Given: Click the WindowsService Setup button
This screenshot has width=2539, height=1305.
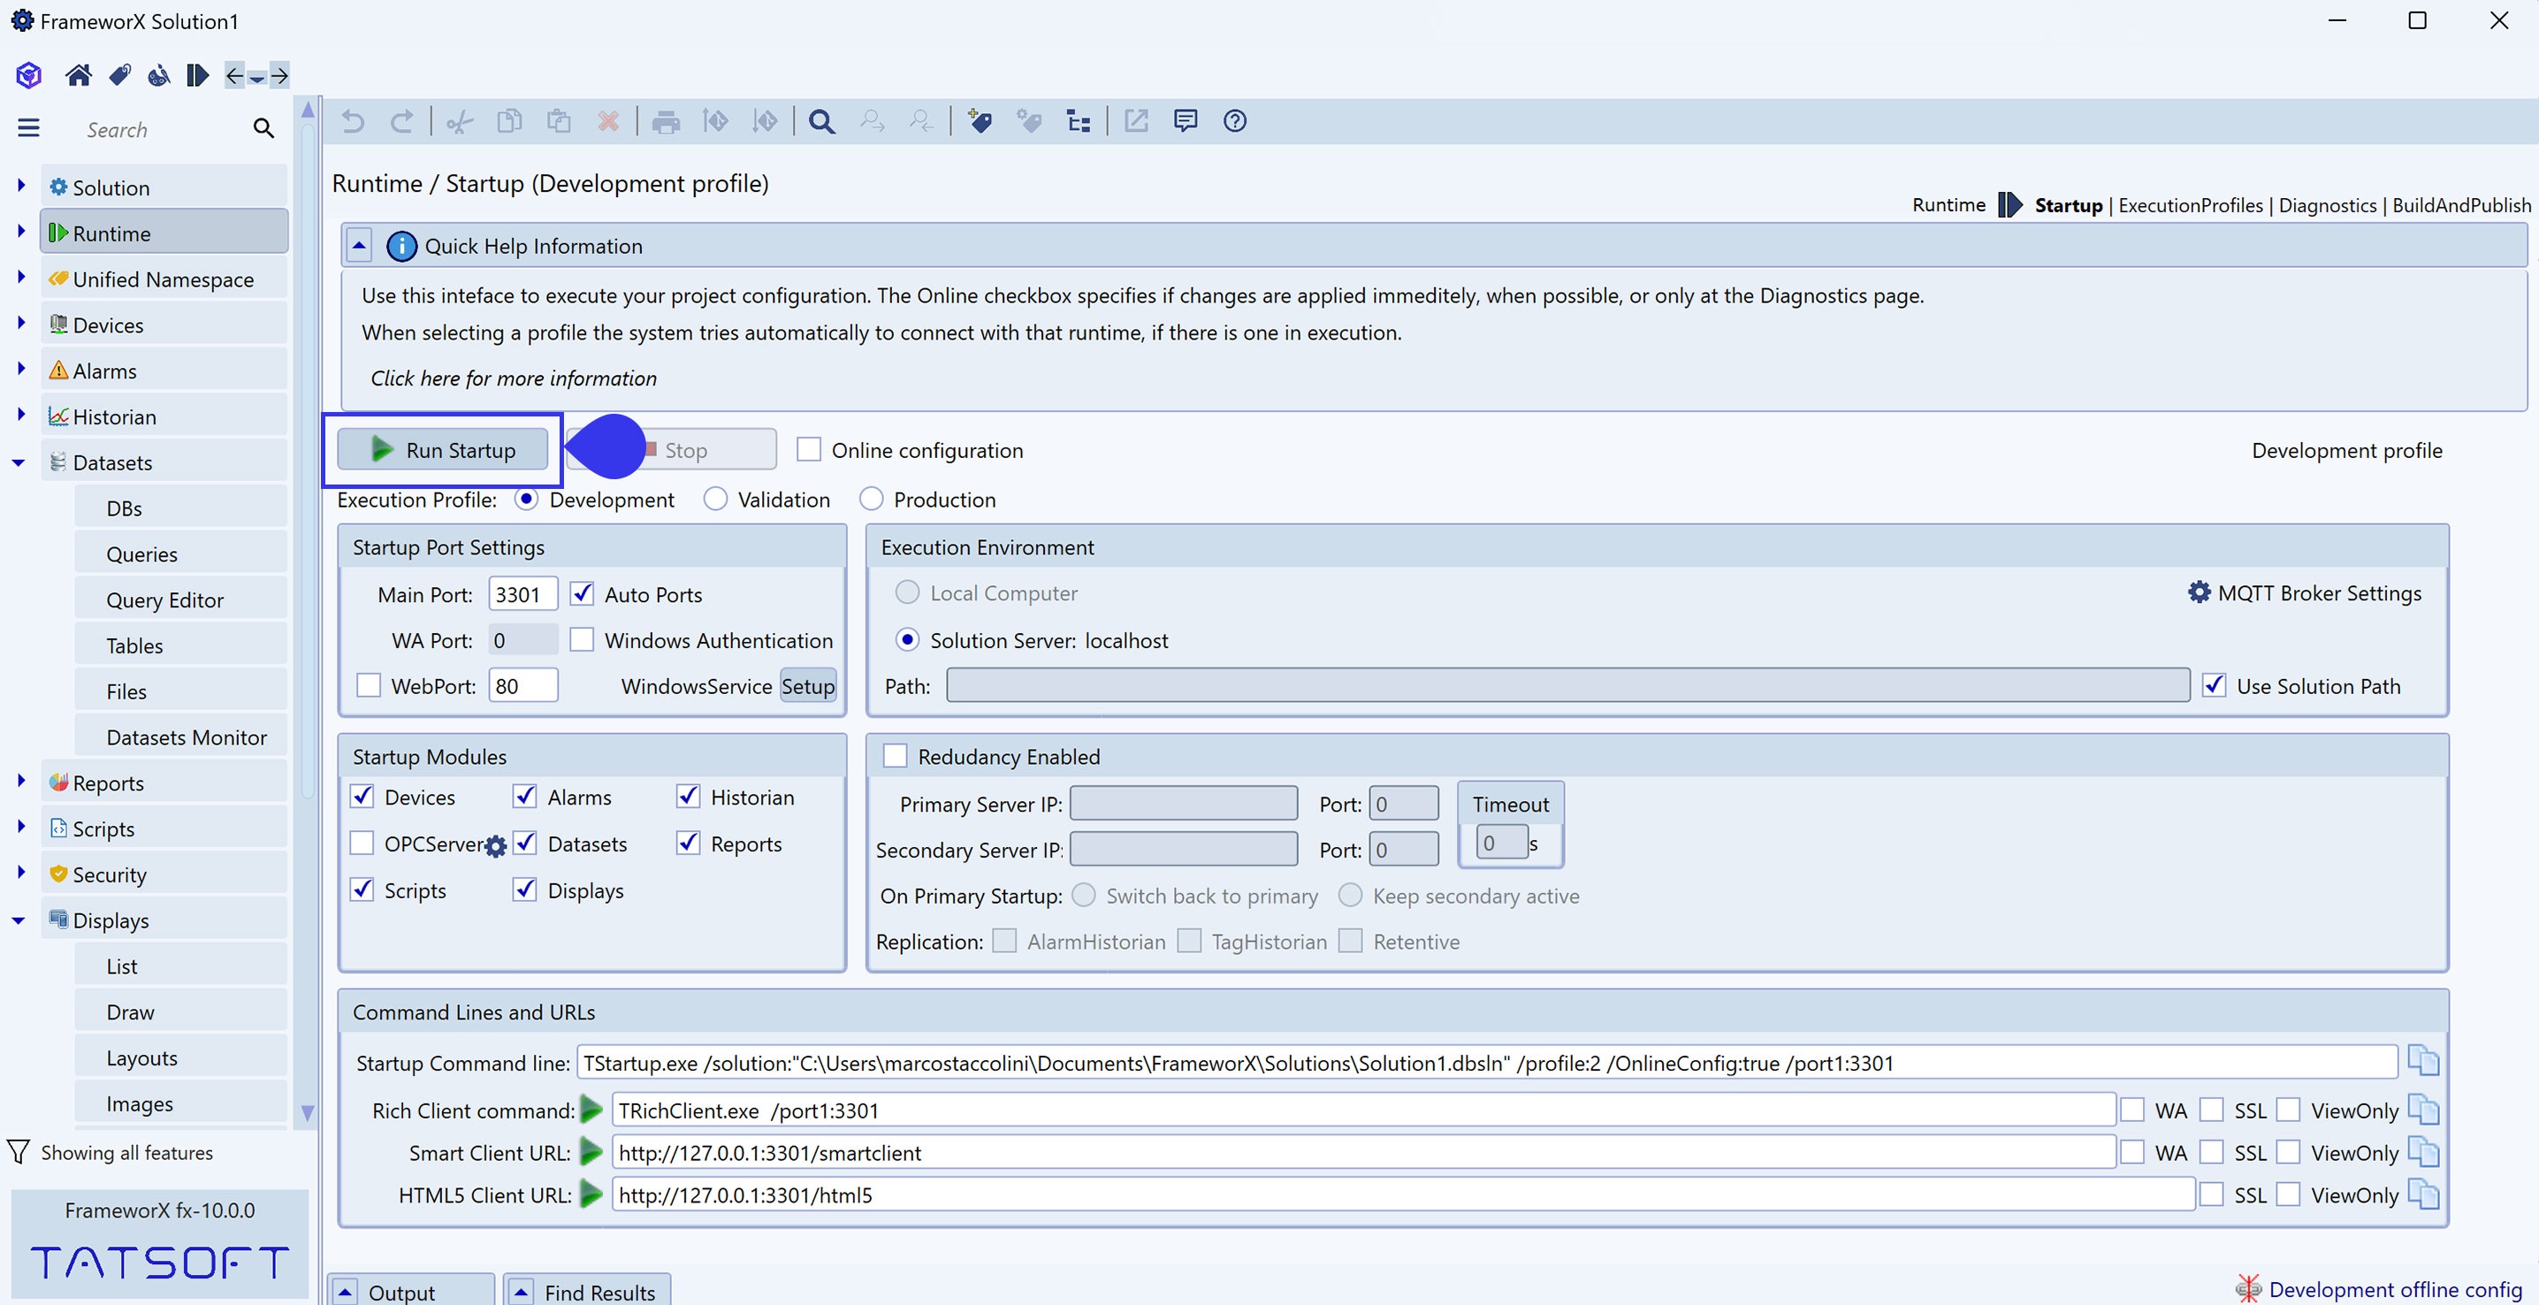Looking at the screenshot, I should [x=808, y=686].
